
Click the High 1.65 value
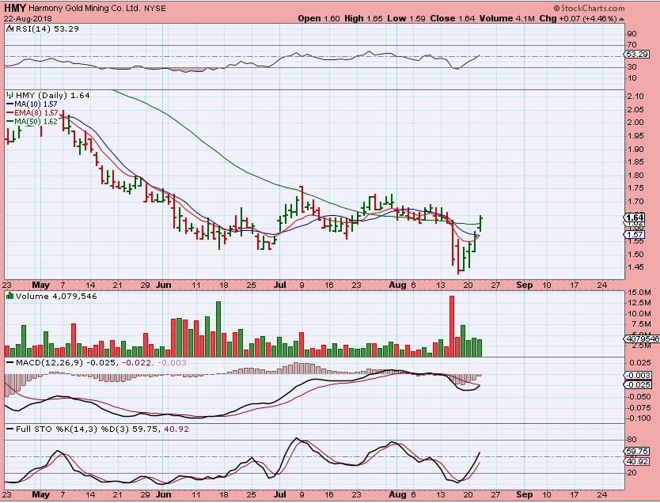[363, 18]
